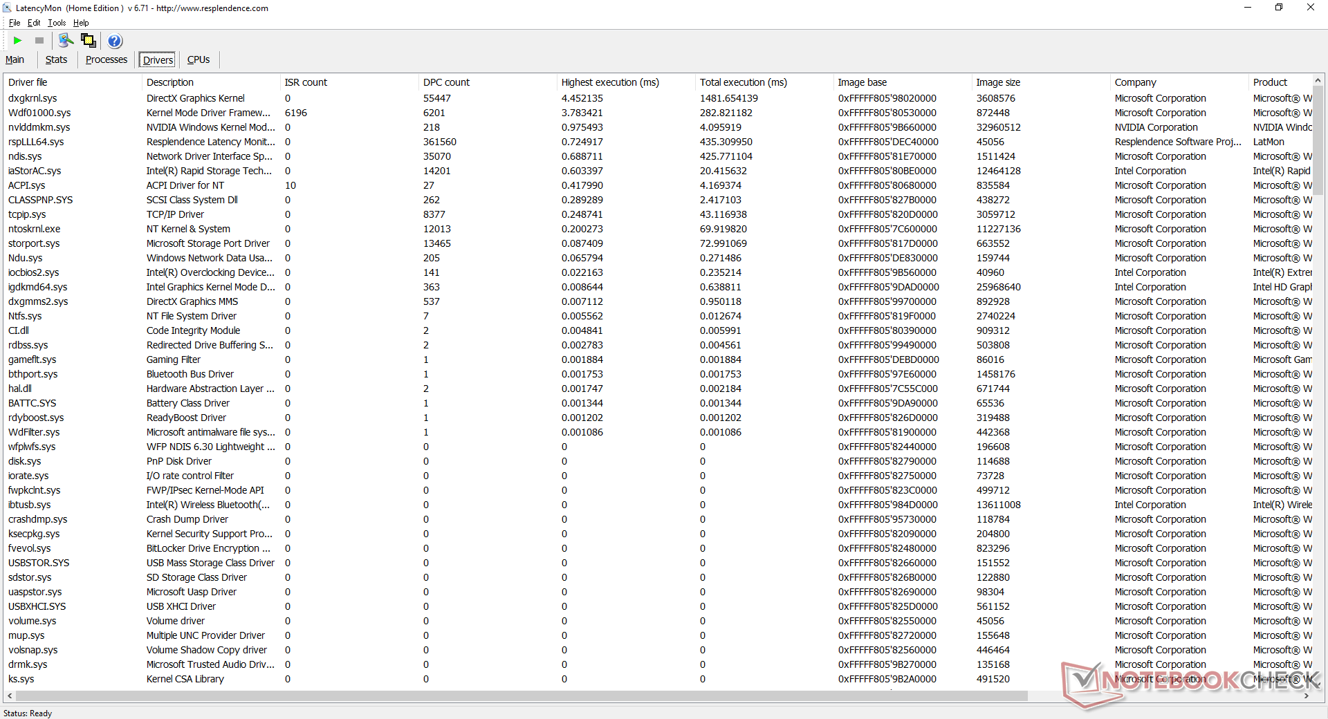Select the CLASSPNP.SYS driver row
Image resolution: width=1328 pixels, height=719 pixels.
[x=658, y=200]
